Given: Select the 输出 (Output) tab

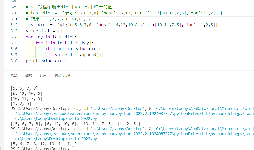Looking at the screenshot, I should pyautogui.click(x=43, y=76).
